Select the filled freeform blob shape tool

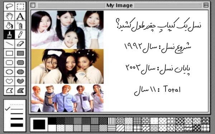click(x=20, y=81)
